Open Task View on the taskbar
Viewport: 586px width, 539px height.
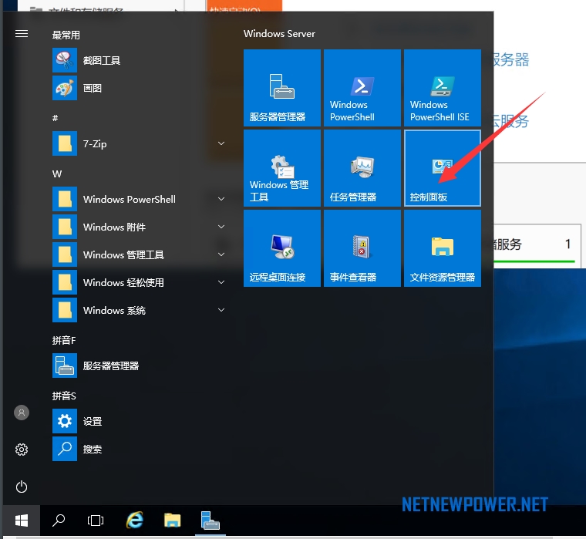coord(96,520)
